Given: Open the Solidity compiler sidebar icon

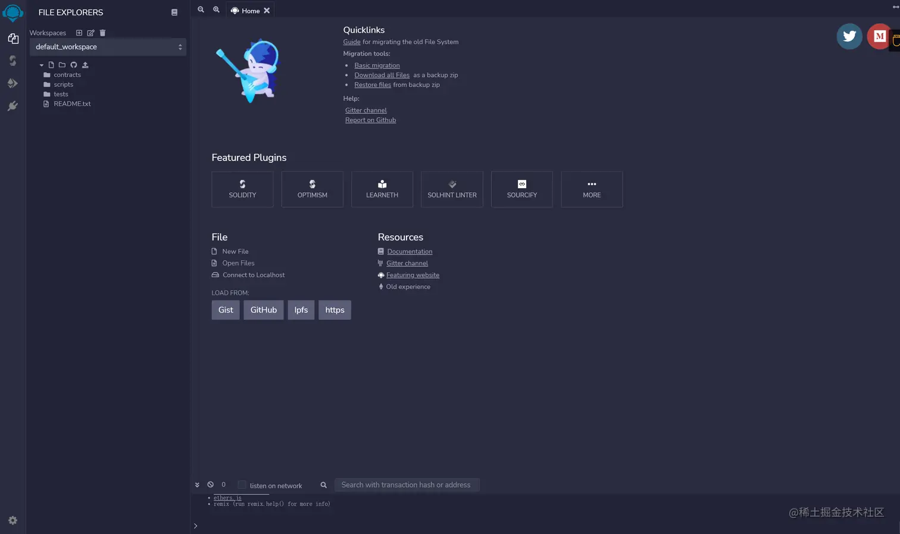Looking at the screenshot, I should coord(12,61).
